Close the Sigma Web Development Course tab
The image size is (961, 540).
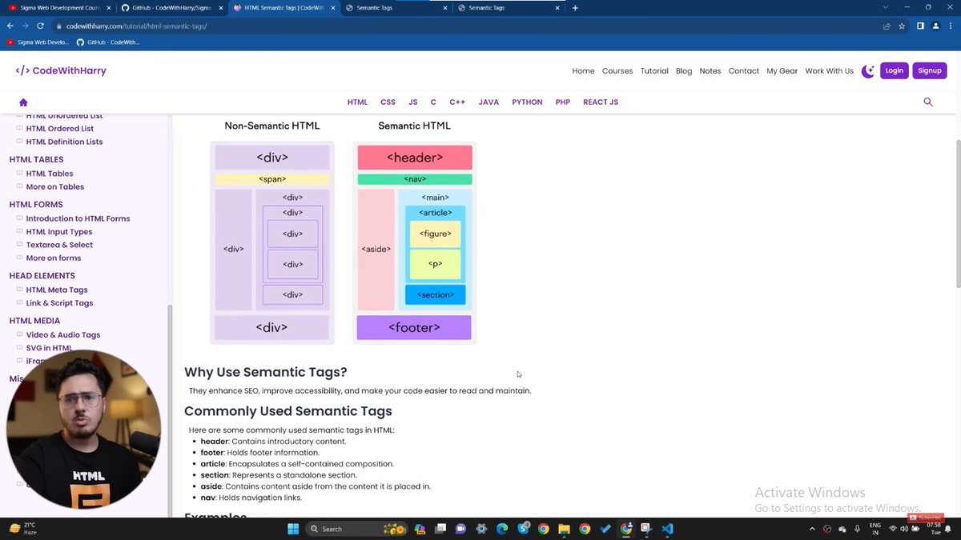pos(107,8)
